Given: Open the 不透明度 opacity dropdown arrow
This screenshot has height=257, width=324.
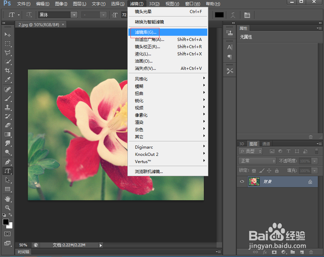Looking at the screenshot, I should [x=314, y=161].
